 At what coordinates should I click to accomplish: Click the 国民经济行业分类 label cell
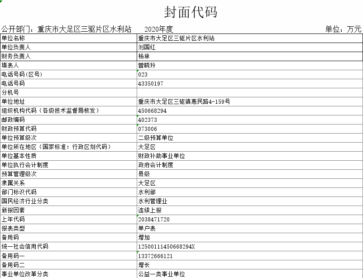[x=69, y=201]
